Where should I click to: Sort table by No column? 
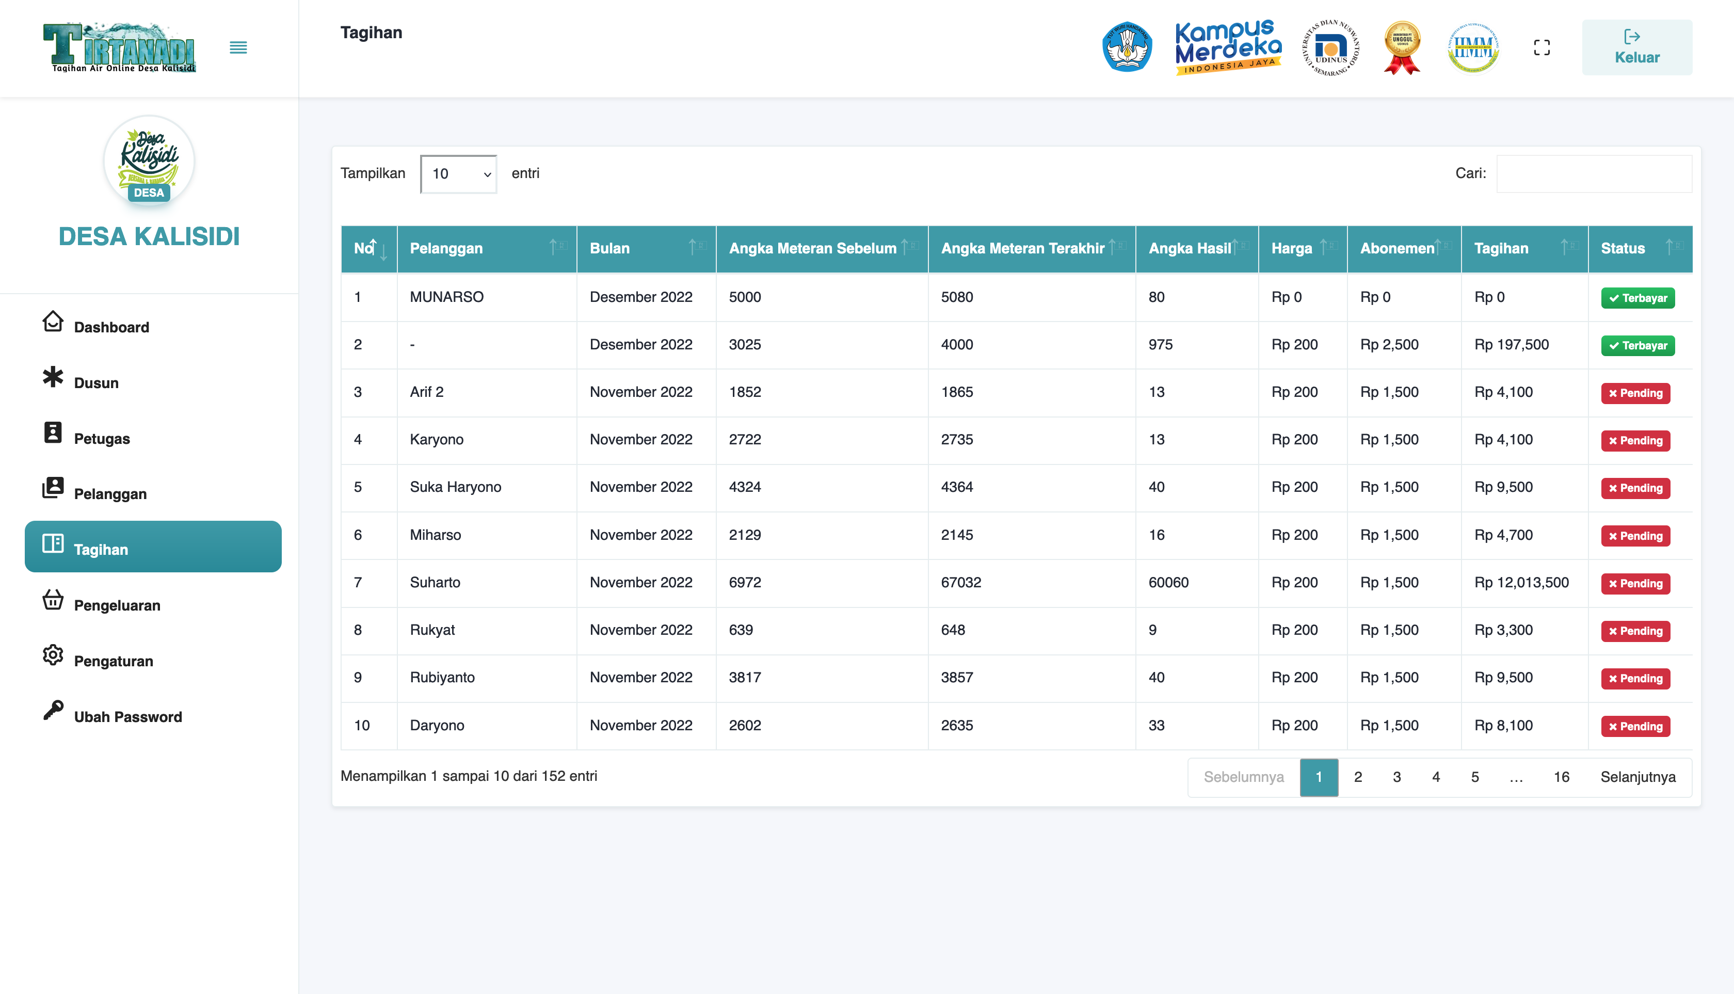pyautogui.click(x=368, y=249)
